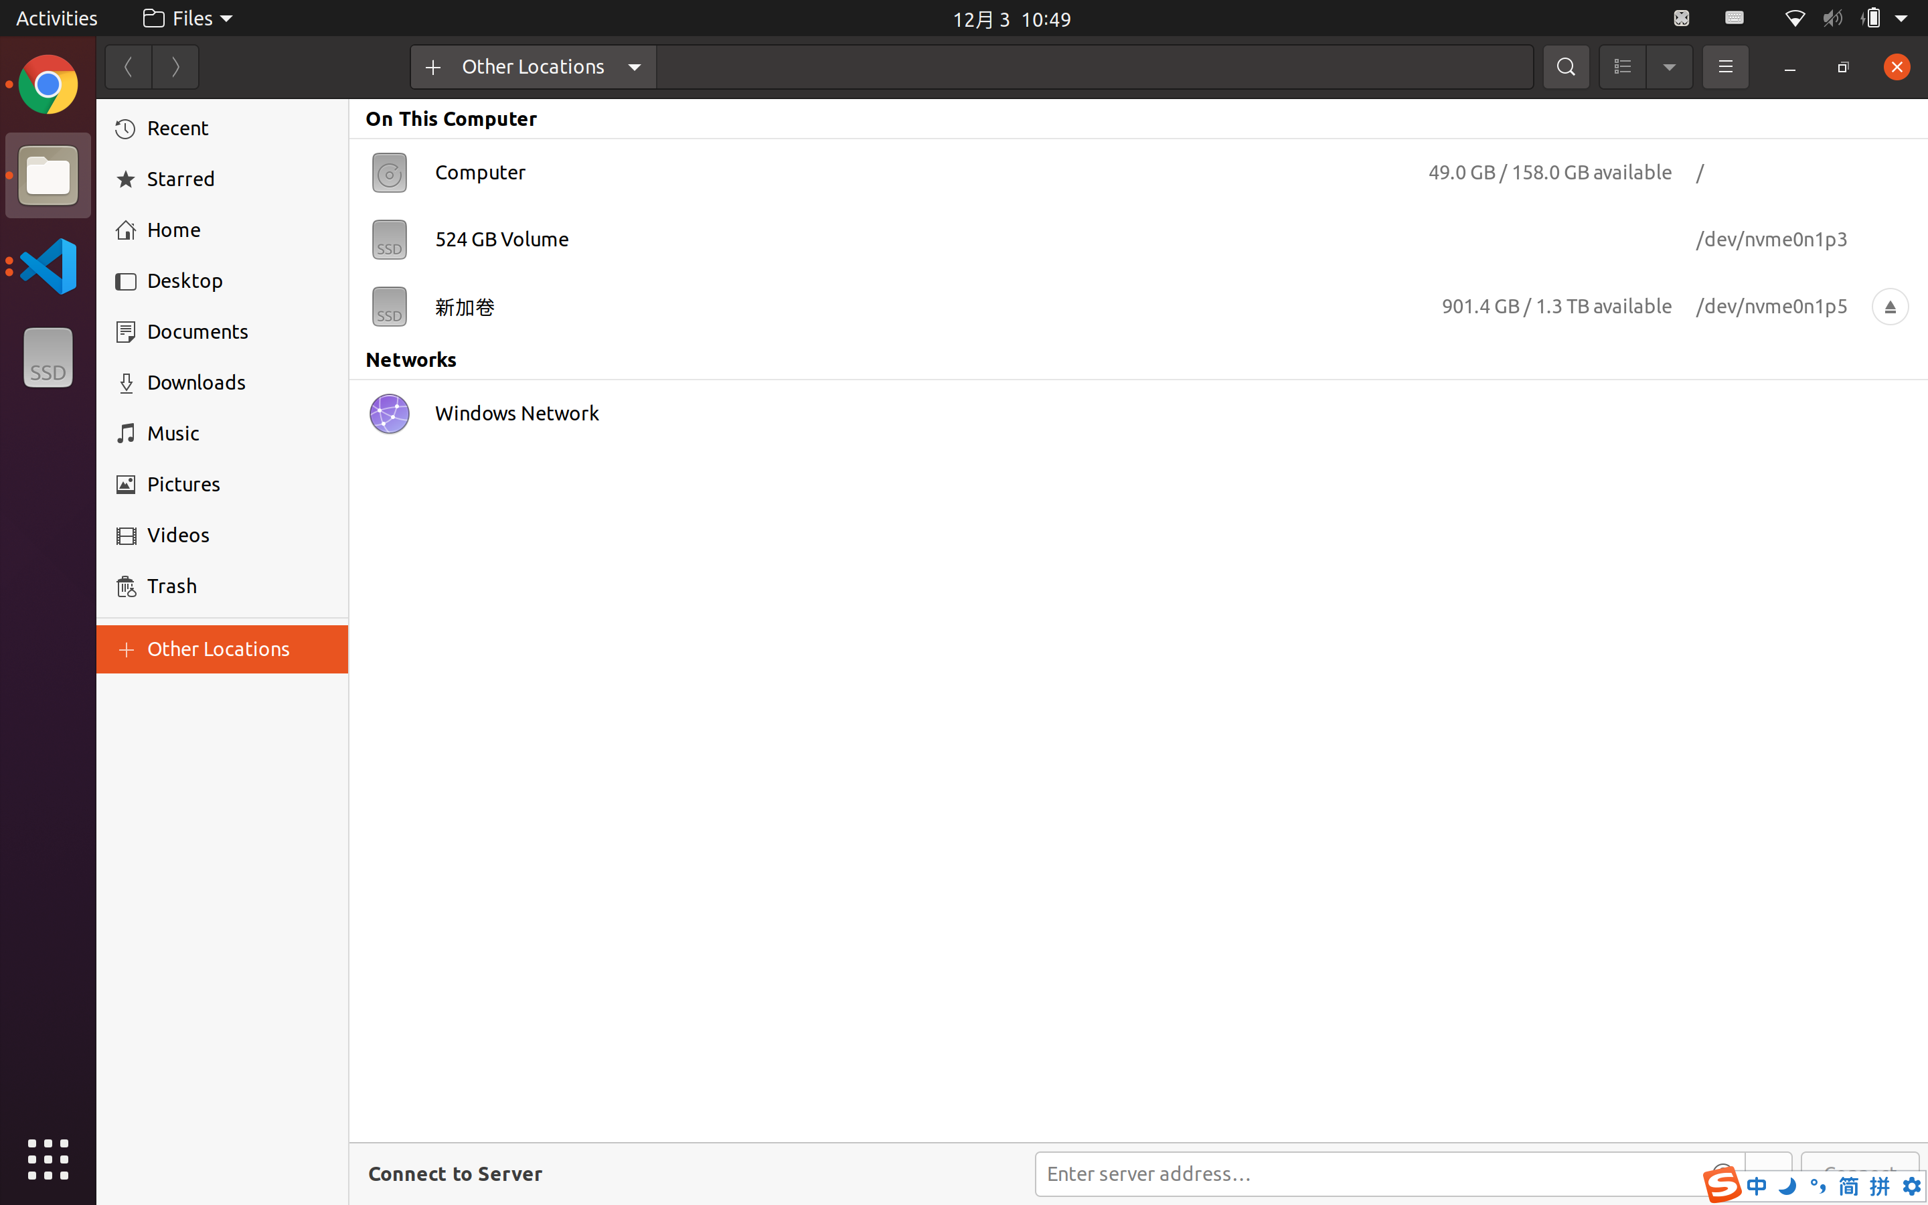The height and width of the screenshot is (1205, 1928).
Task: Open the view options dropdown
Action: pos(1669,67)
